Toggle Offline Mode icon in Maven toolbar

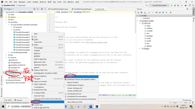(160, 13)
